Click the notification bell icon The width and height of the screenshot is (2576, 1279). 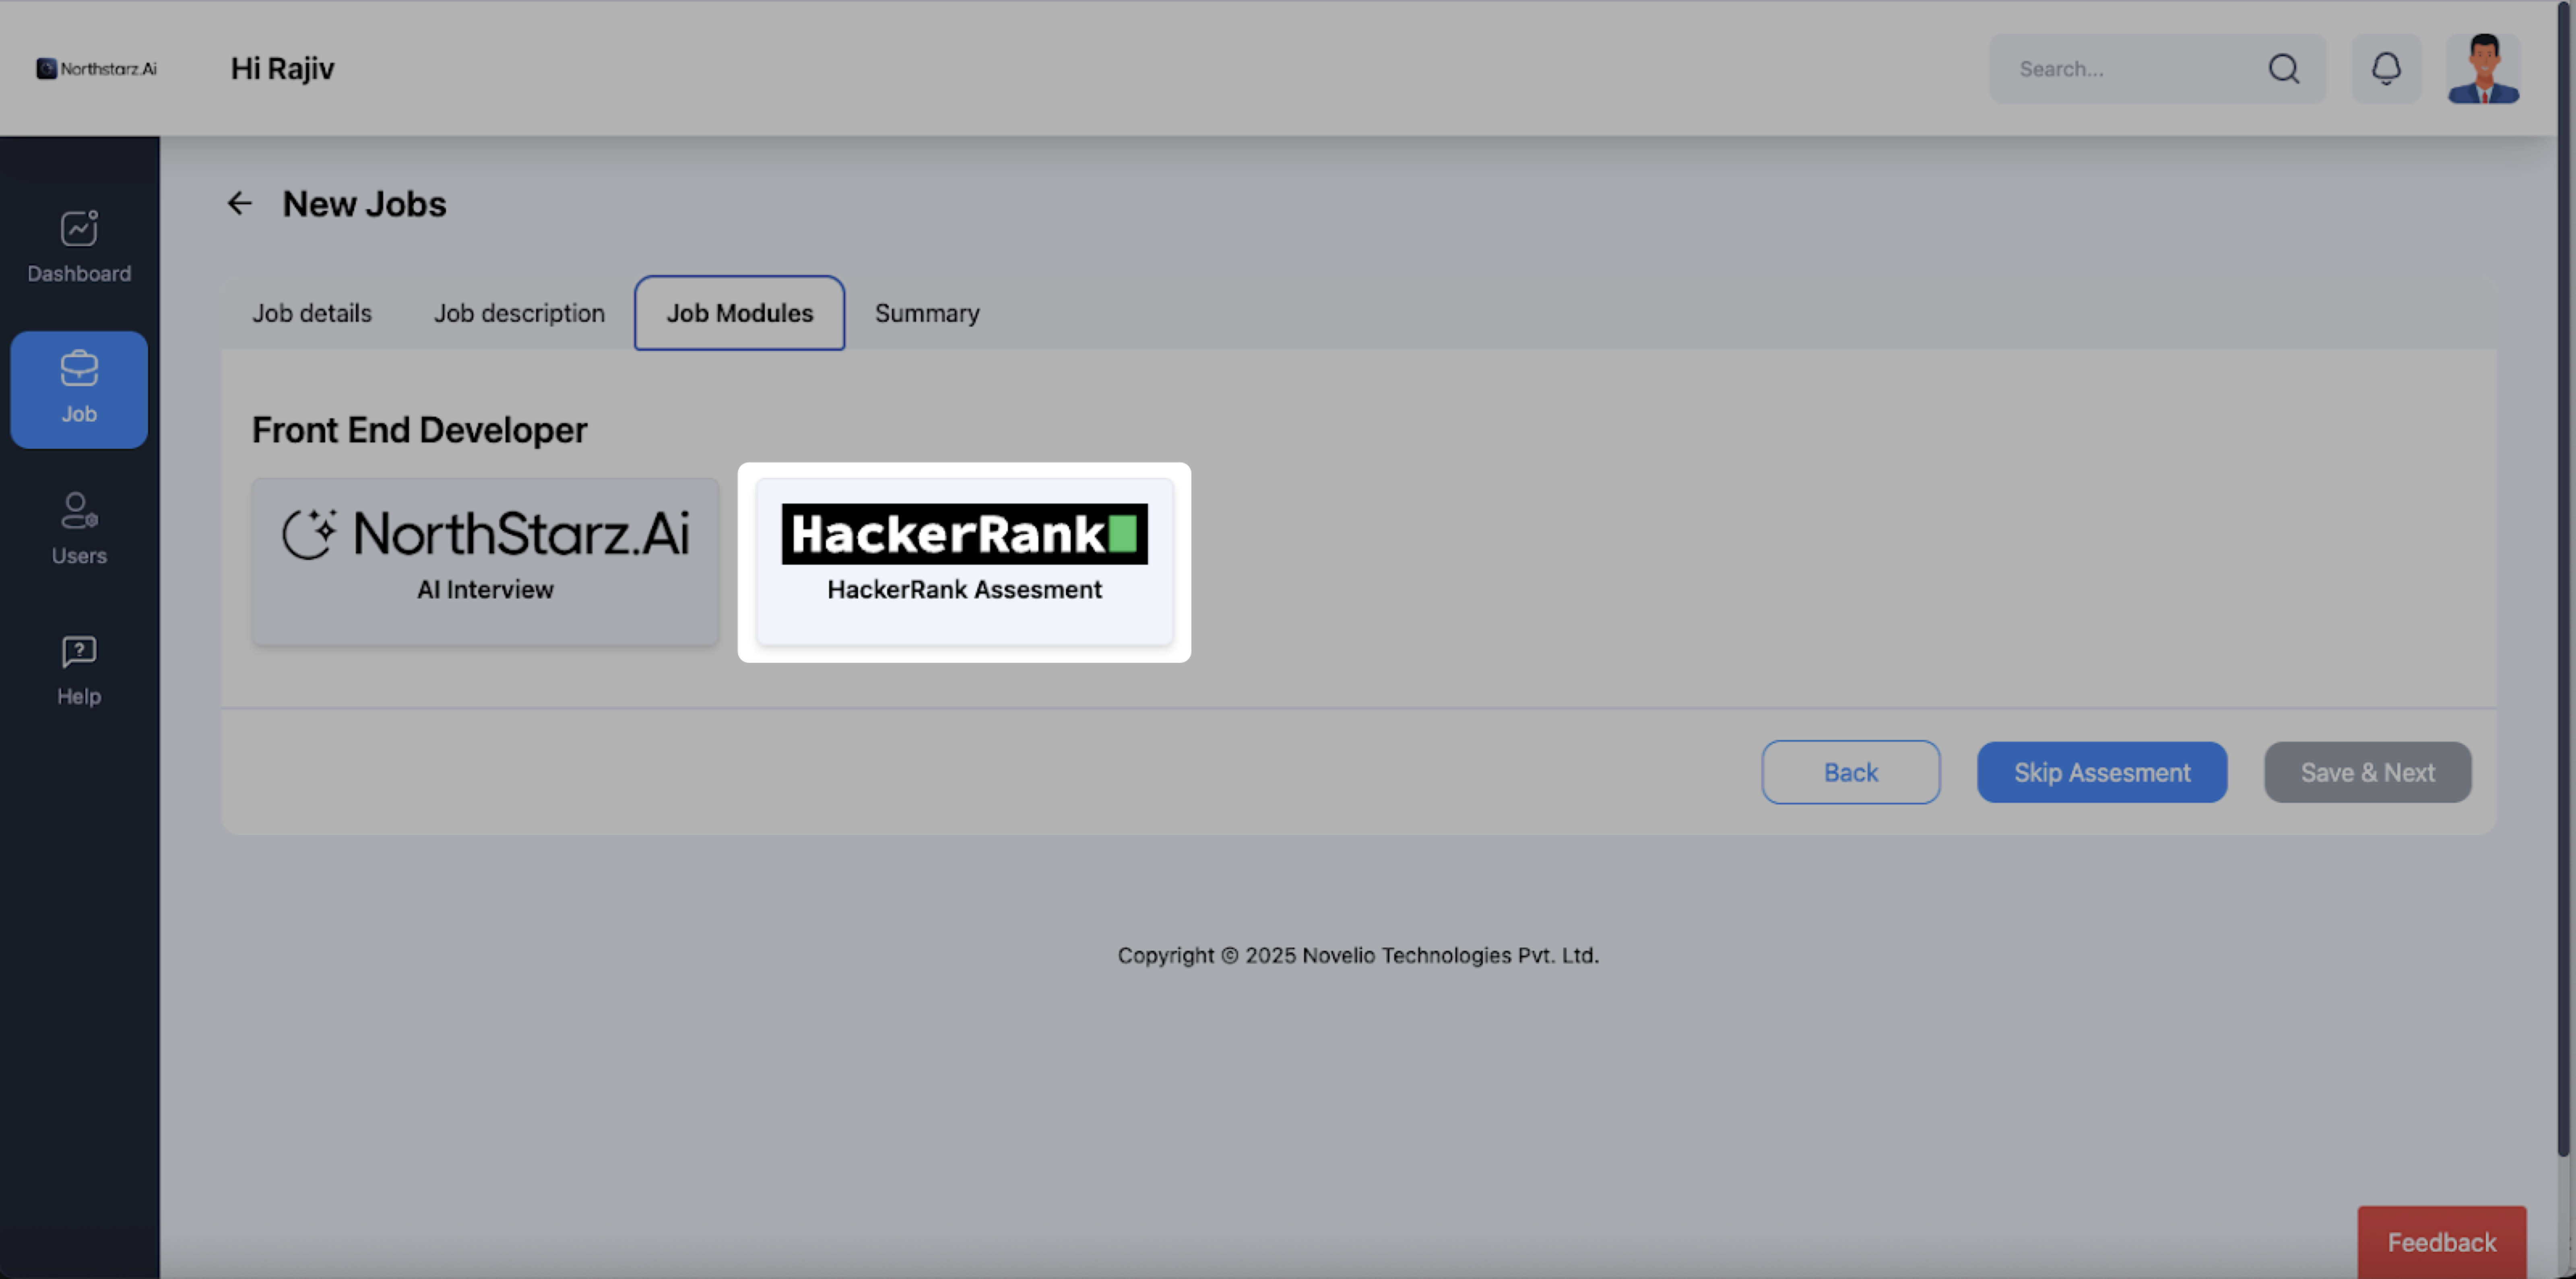point(2386,68)
